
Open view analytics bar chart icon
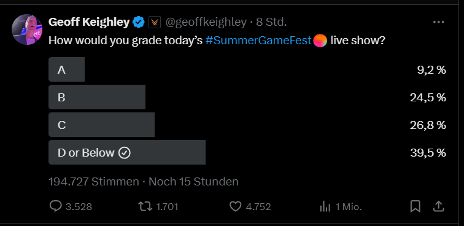[325, 207]
